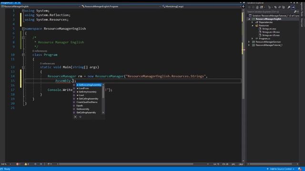The height and width of the screenshot is (171, 305).
Task: Click the '0 references' link above Main
Action: click(48, 64)
